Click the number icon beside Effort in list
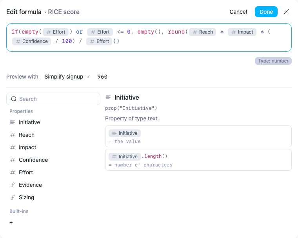This screenshot has height=238, width=298. pos(13,172)
